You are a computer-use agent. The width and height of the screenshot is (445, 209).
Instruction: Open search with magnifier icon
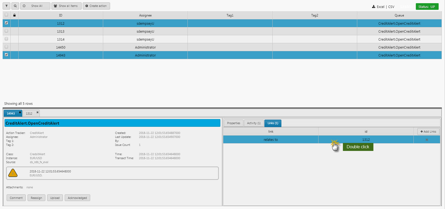15,6
